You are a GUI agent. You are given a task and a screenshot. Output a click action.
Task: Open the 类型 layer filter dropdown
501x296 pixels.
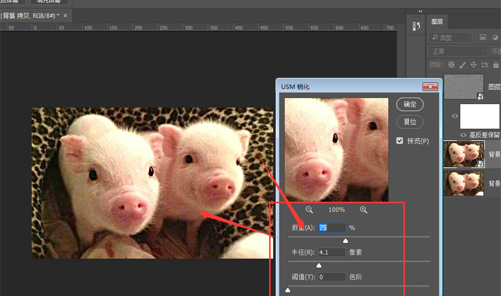[450, 38]
